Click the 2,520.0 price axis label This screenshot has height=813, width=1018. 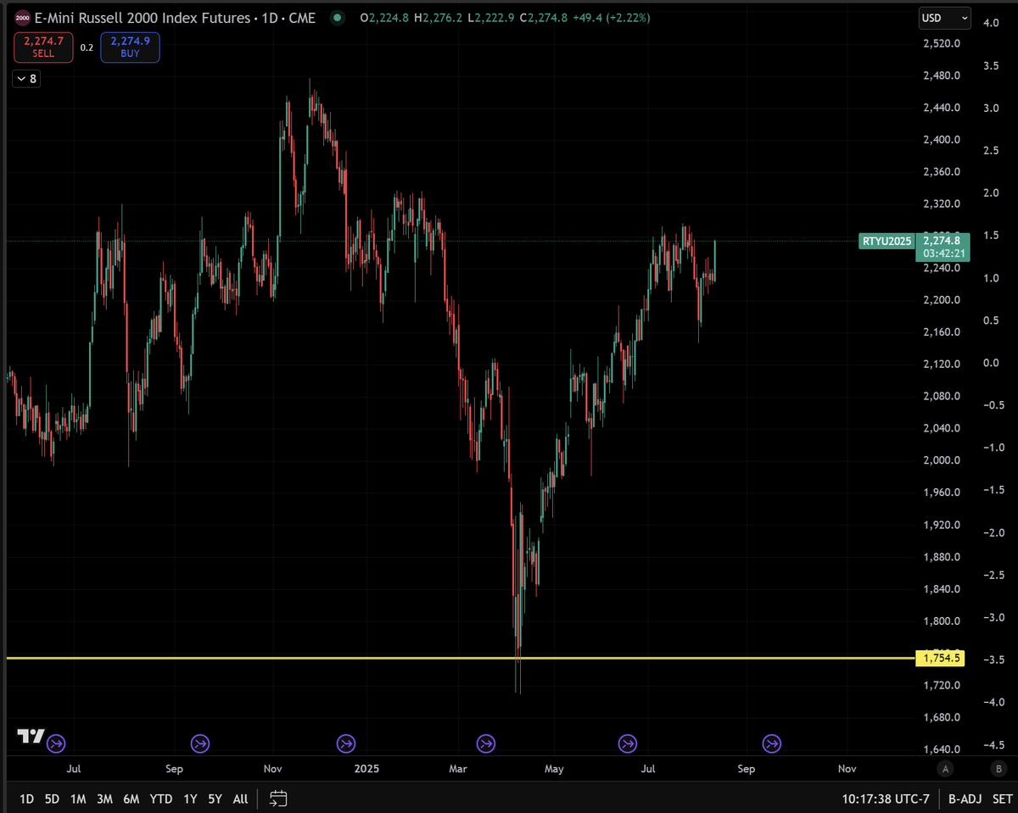pyautogui.click(x=940, y=43)
